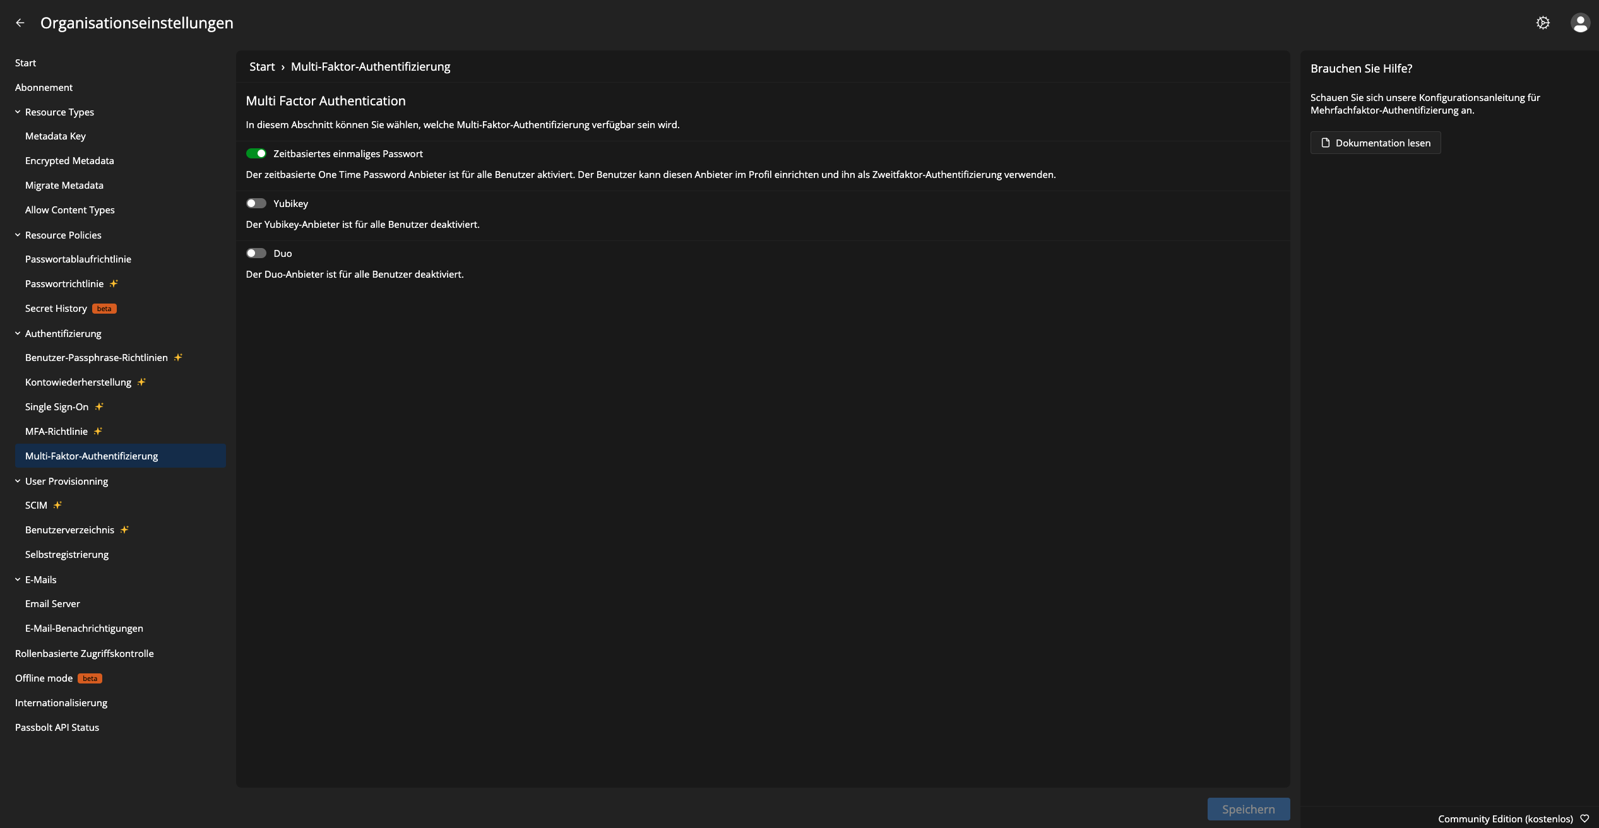1599x828 pixels.
Task: Click the sparkle icon beside Kontowiederherstellung
Action: [x=141, y=382]
